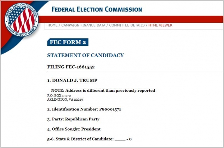
Task: Click the Federal Election Commission header title
Action: tap(97, 9)
